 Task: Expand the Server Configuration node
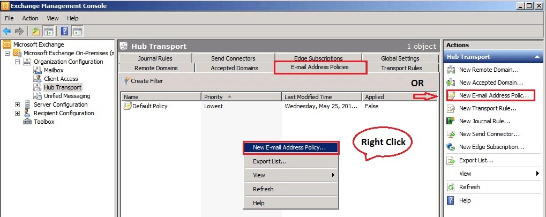(17, 104)
